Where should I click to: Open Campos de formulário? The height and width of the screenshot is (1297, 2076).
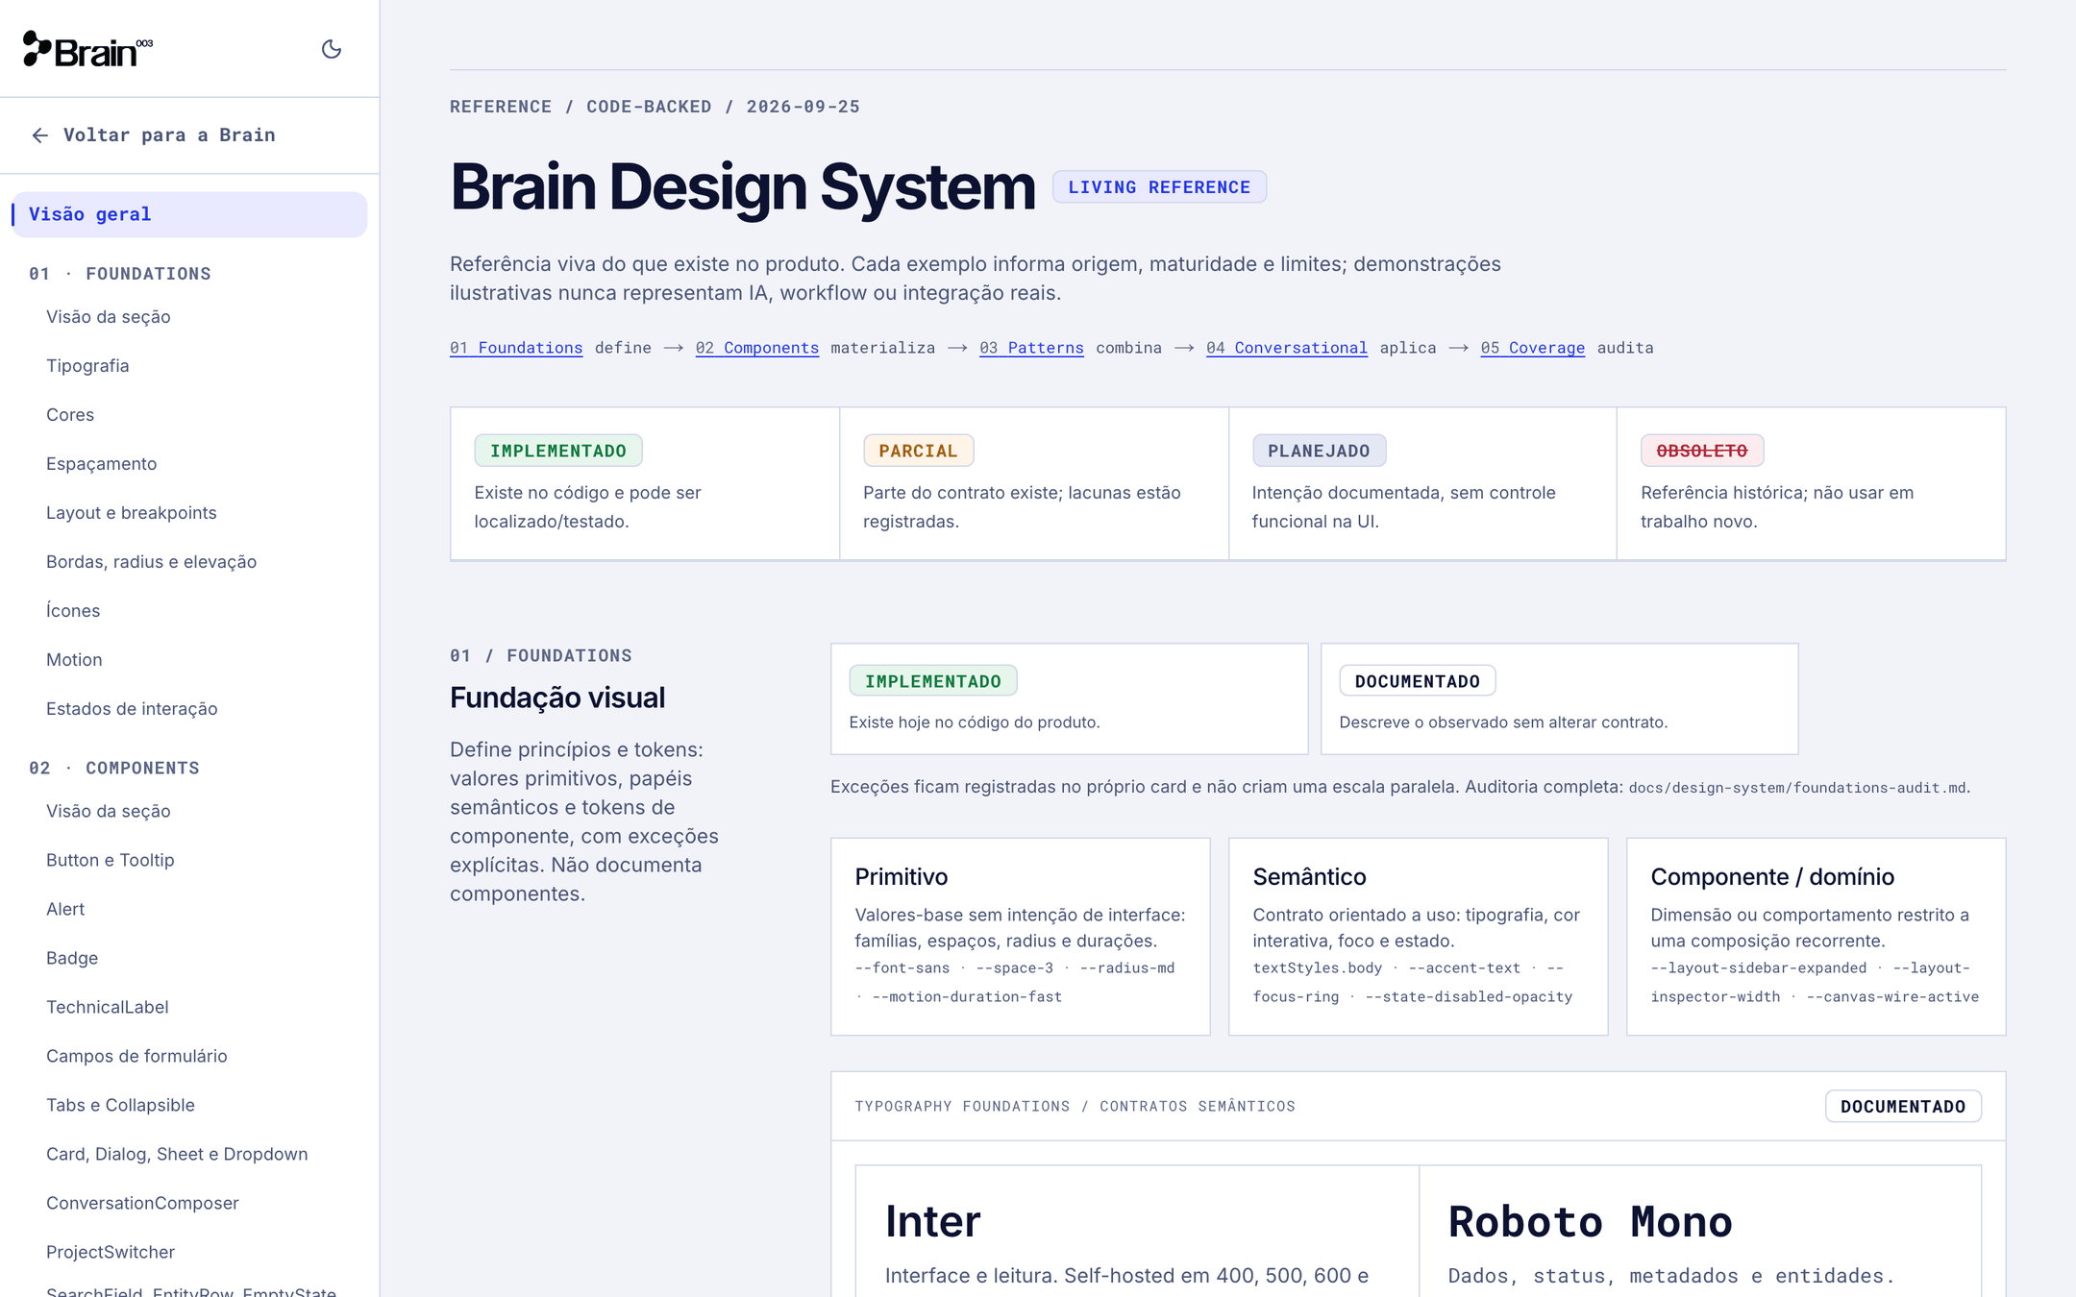tap(136, 1057)
